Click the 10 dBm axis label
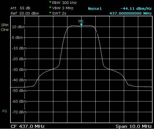 (18, 27)
